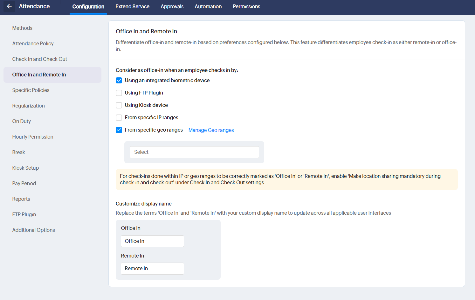475x300 pixels.
Task: Go to the Automation tab
Action: tap(208, 7)
